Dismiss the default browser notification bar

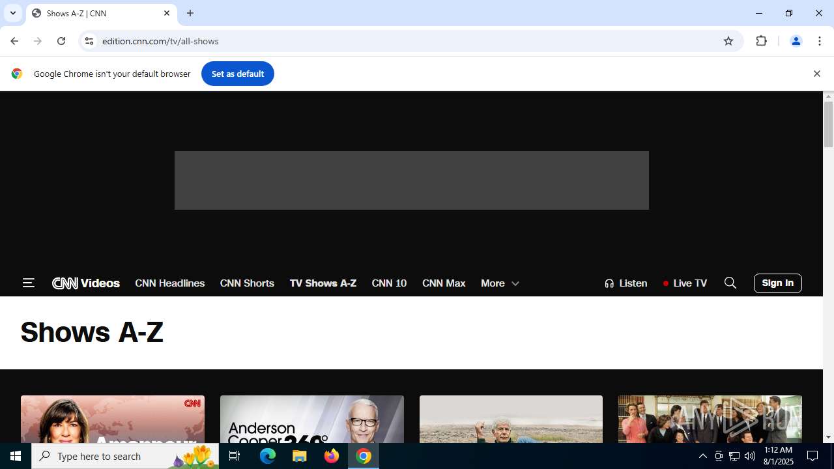(816, 74)
